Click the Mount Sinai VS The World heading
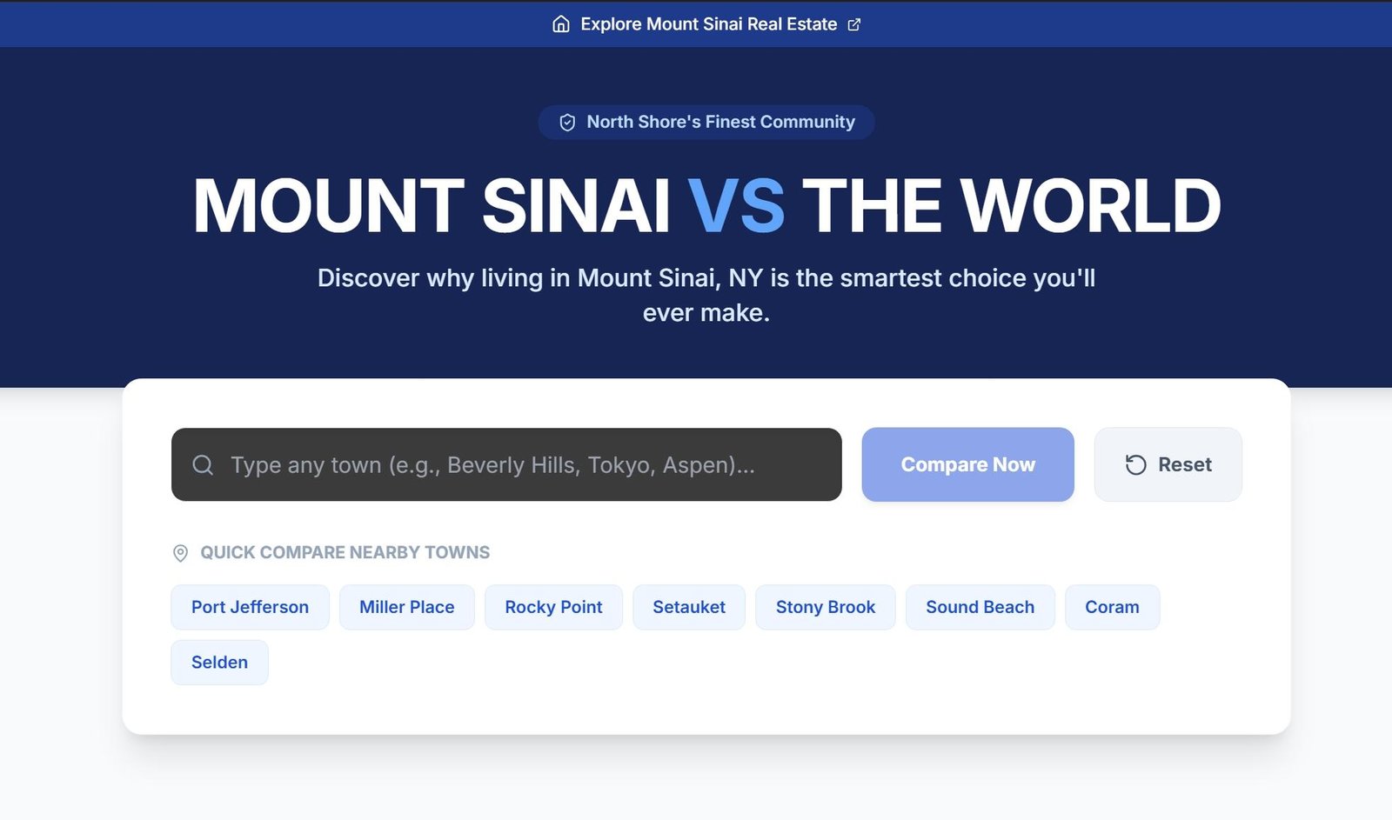 pos(706,206)
